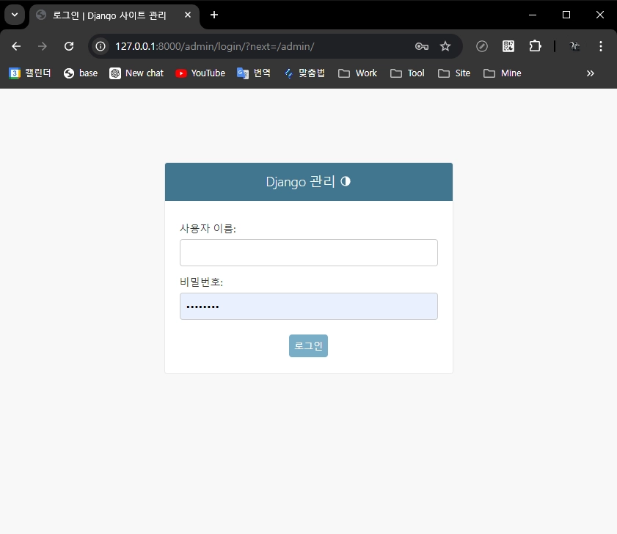The width and height of the screenshot is (617, 534).
Task: Open the Work bookmarks folder
Action: [x=357, y=73]
